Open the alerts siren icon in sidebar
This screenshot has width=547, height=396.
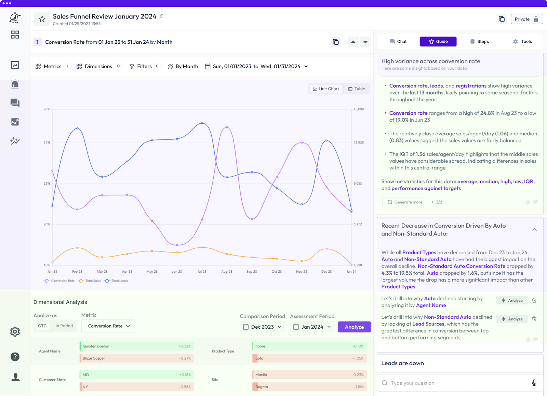[x=15, y=84]
